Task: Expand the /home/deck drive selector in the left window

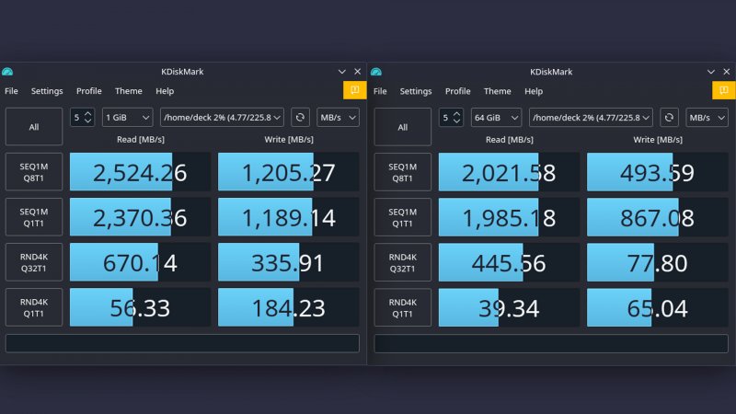Action: tap(222, 117)
